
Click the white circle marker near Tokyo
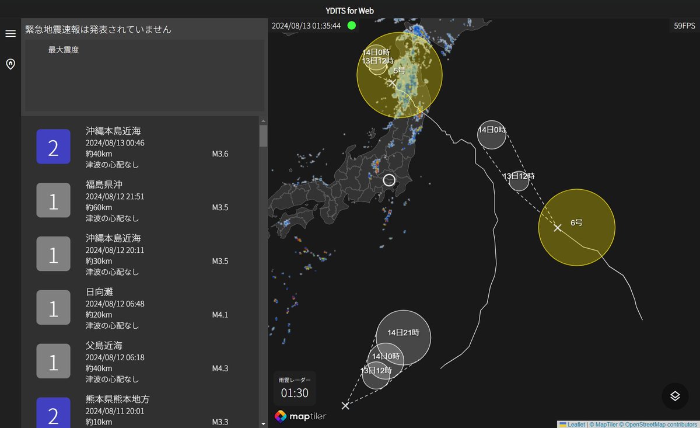(x=389, y=180)
